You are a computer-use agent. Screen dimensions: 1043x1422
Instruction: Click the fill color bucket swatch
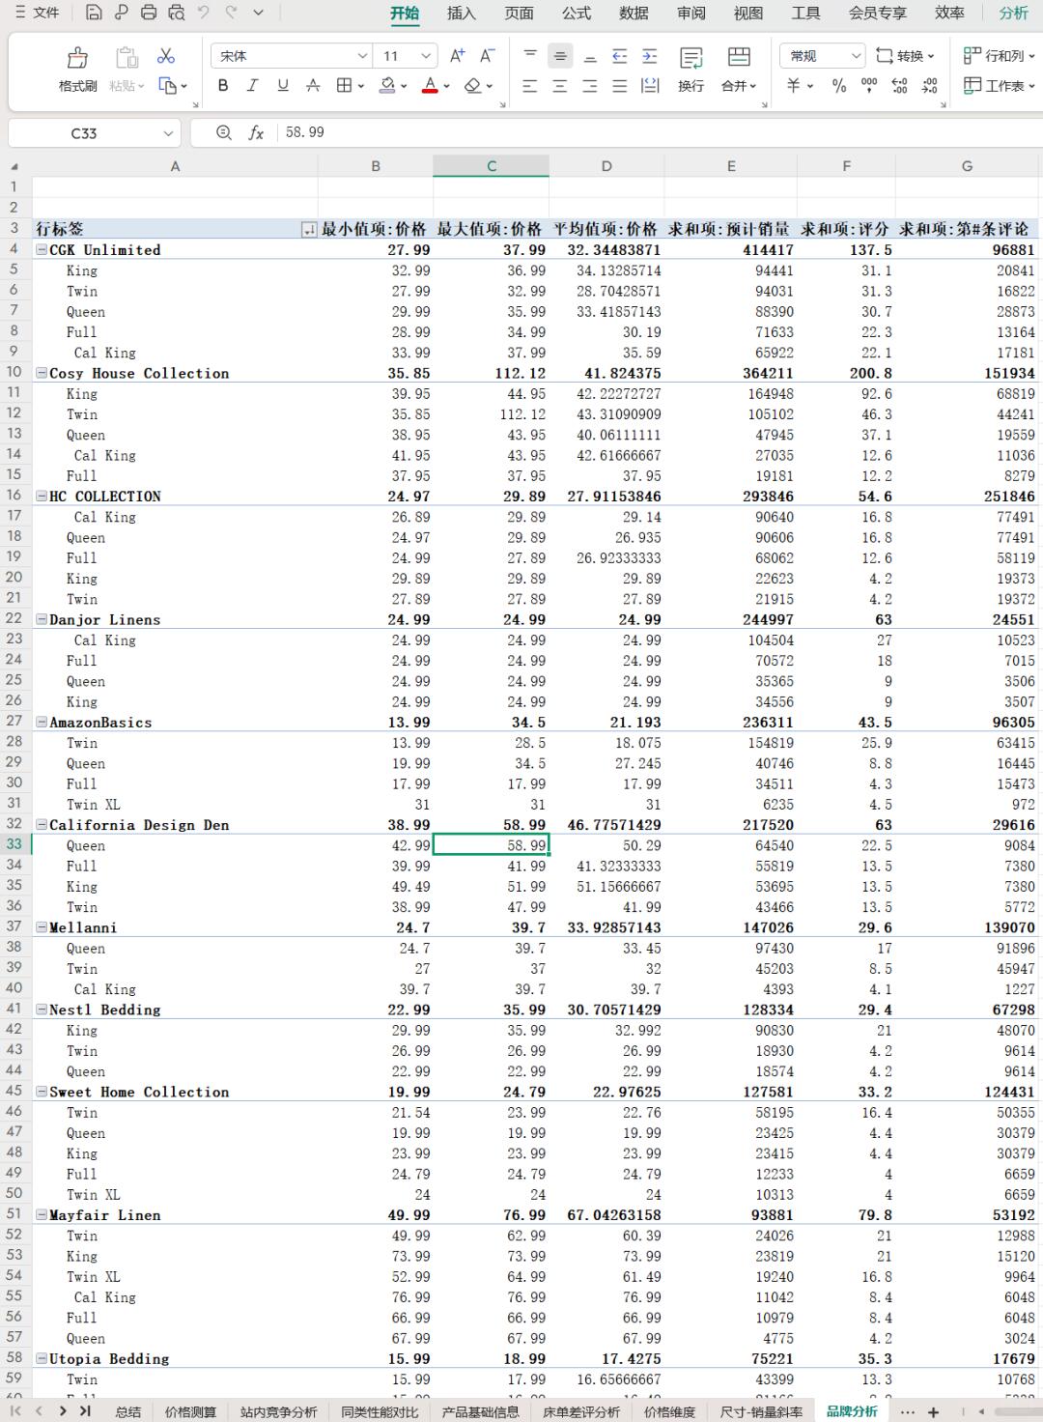click(386, 86)
